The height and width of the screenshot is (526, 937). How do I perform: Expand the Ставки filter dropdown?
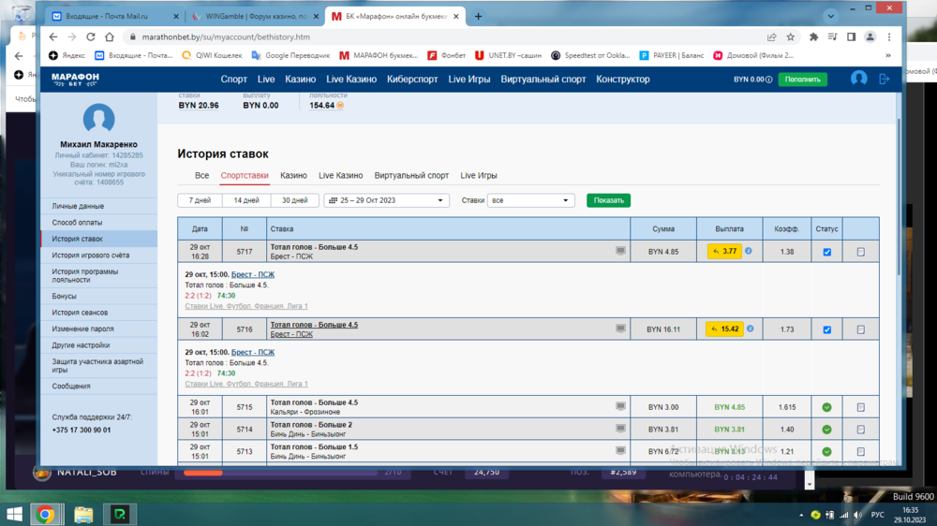point(530,200)
